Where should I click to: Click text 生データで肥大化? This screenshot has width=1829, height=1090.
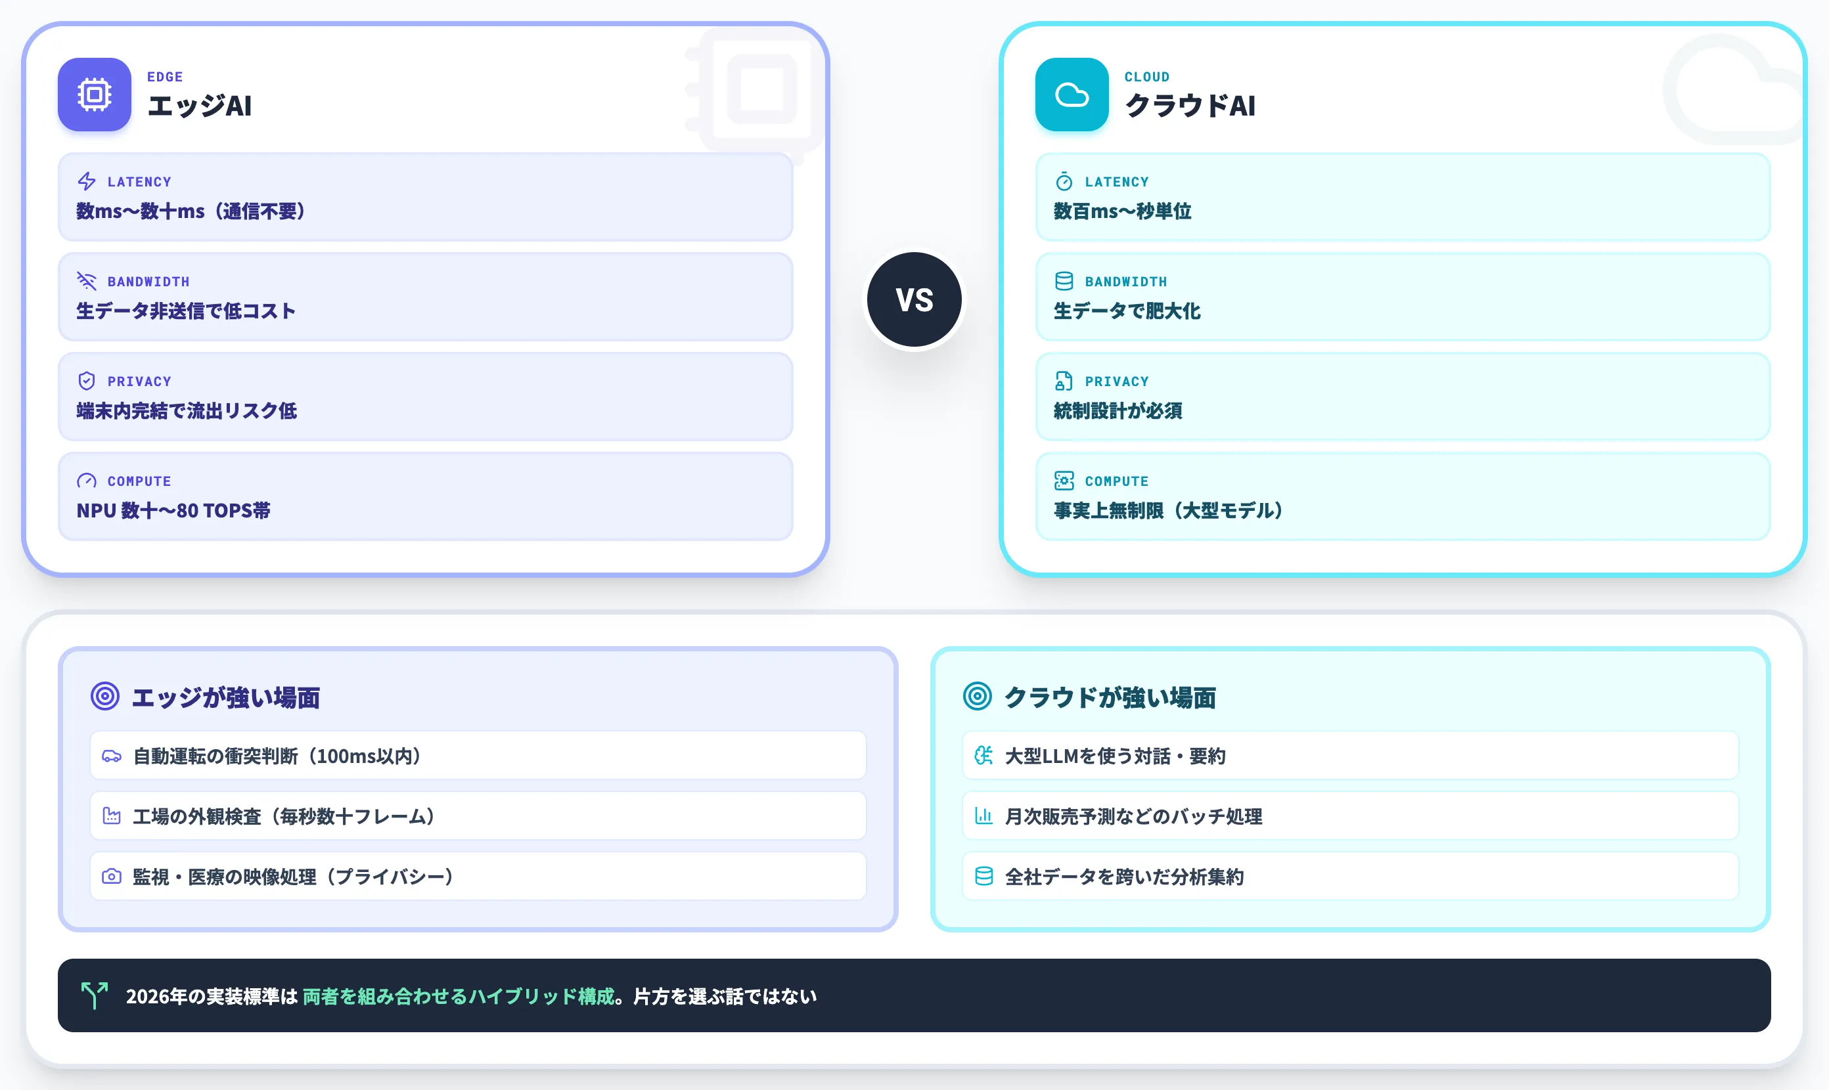click(1127, 311)
